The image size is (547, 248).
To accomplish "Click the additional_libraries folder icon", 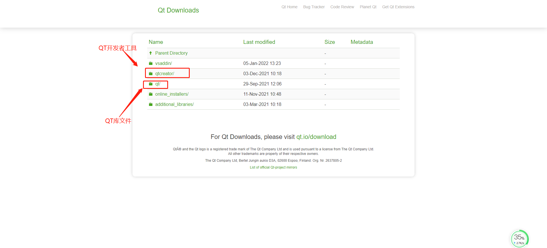I will 151,104.
